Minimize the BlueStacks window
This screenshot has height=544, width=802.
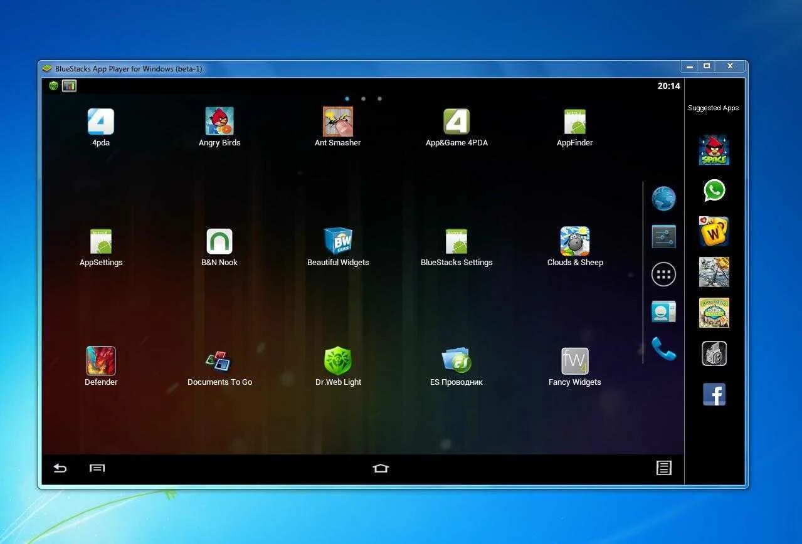click(690, 66)
